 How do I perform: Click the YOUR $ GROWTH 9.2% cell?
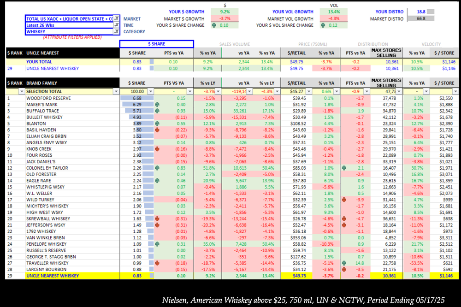coord(225,12)
